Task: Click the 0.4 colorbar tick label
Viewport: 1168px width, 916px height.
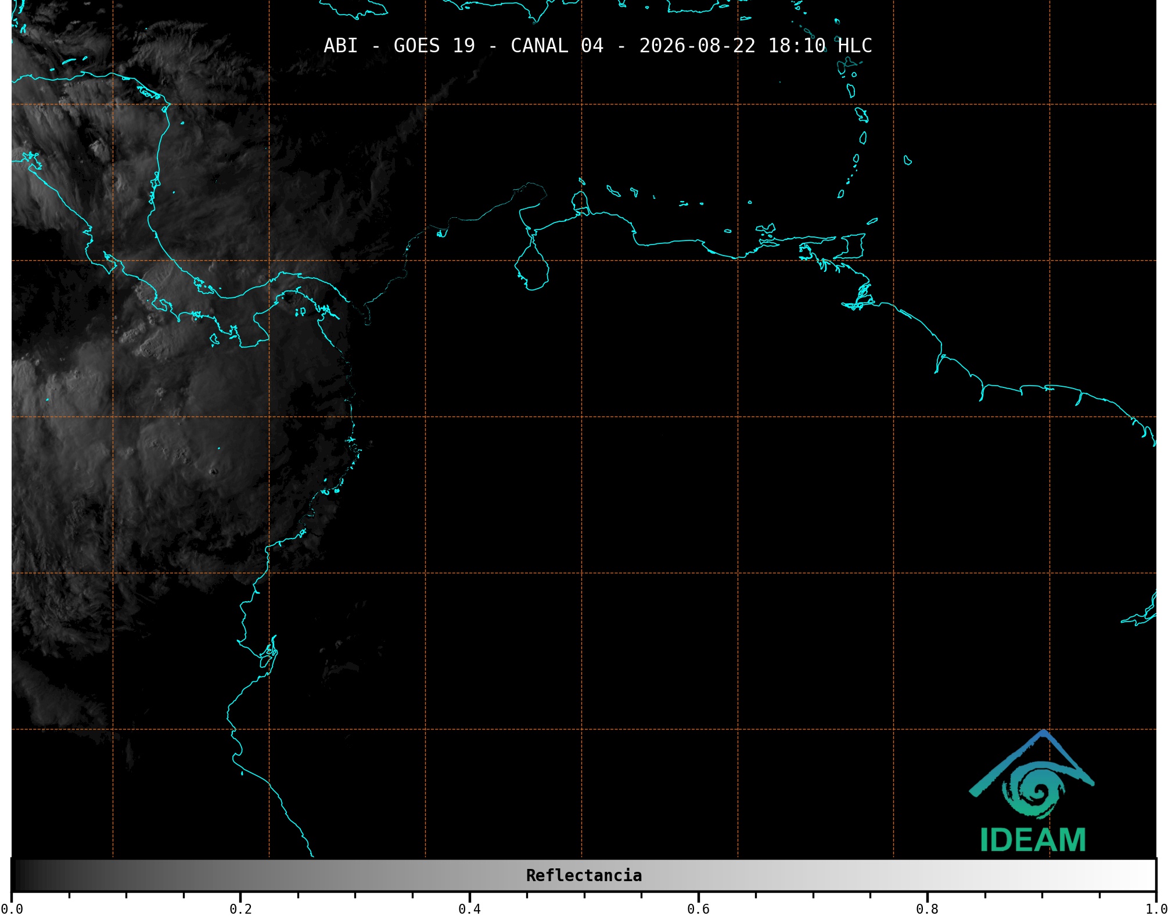Action: [x=469, y=909]
